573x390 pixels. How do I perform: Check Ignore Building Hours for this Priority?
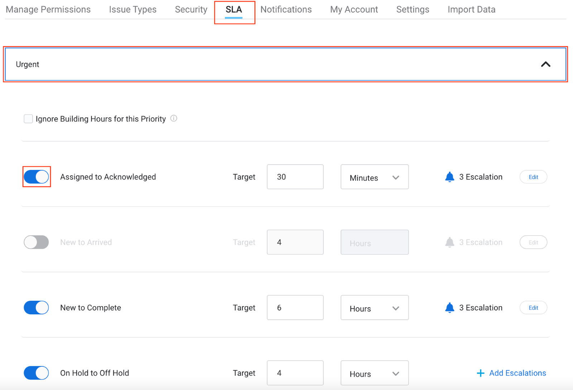[28, 119]
